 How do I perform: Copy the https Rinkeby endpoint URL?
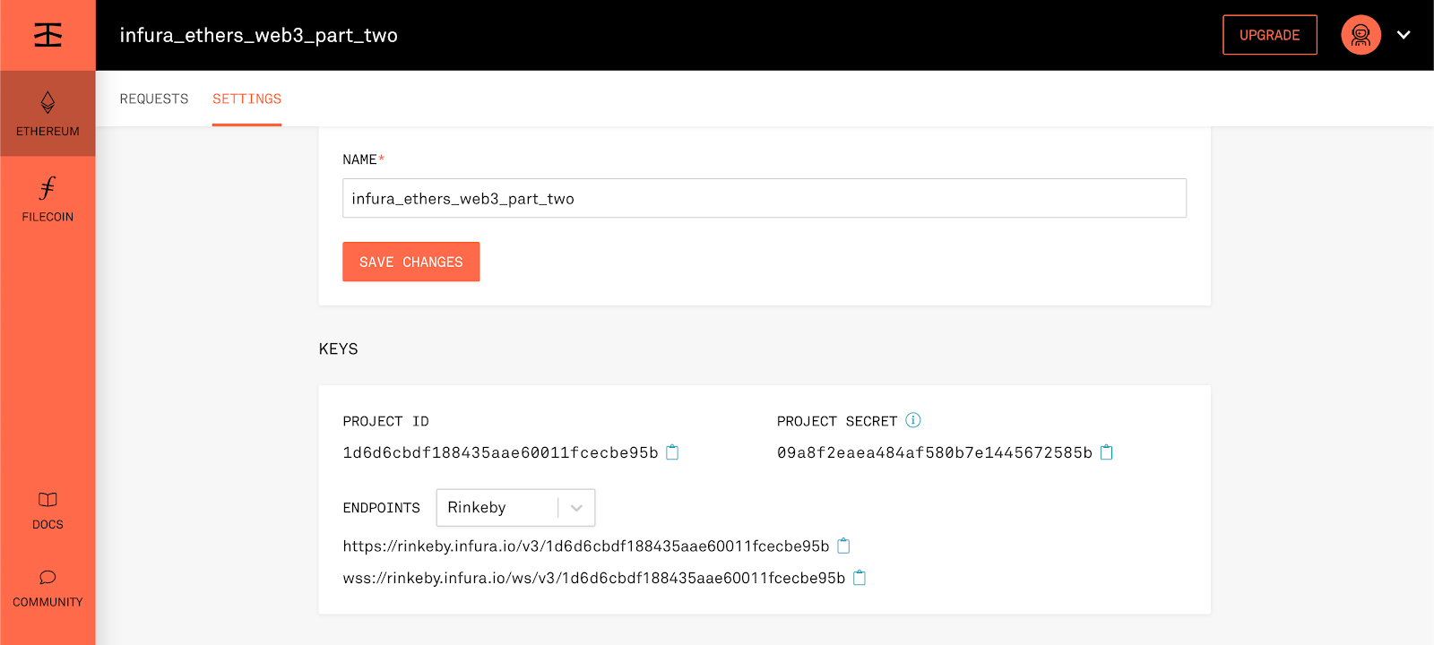click(x=843, y=546)
